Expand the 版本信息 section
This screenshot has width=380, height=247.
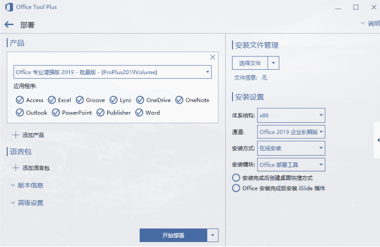(27, 185)
